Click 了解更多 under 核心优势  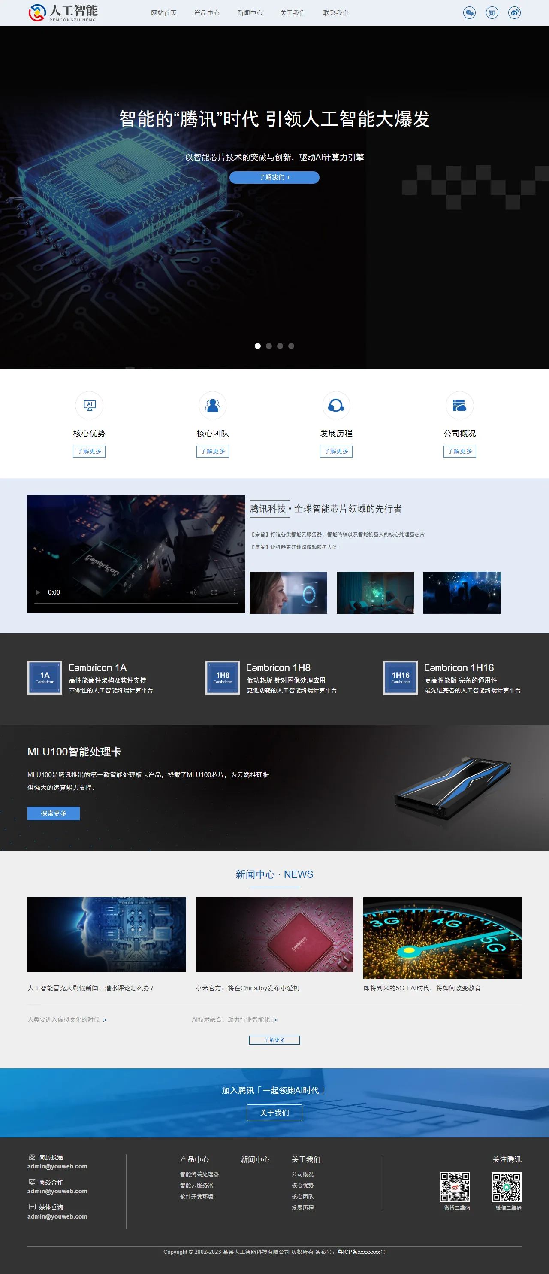pyautogui.click(x=90, y=451)
